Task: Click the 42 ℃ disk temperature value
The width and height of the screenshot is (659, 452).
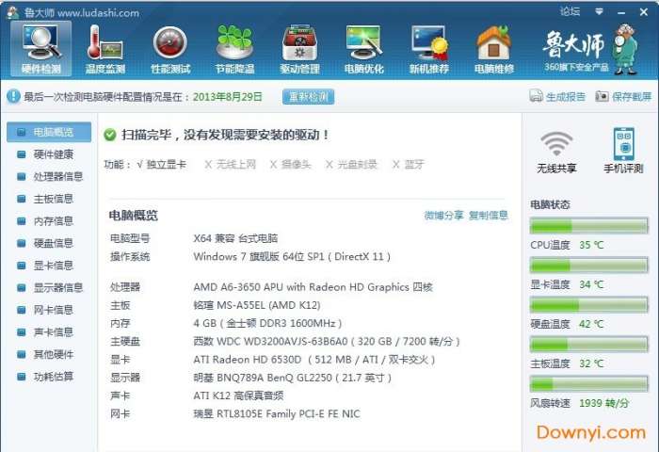Action: click(x=591, y=324)
